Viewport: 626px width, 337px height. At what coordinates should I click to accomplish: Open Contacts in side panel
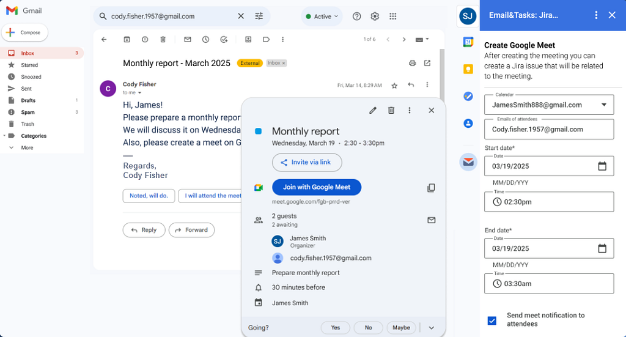click(468, 124)
